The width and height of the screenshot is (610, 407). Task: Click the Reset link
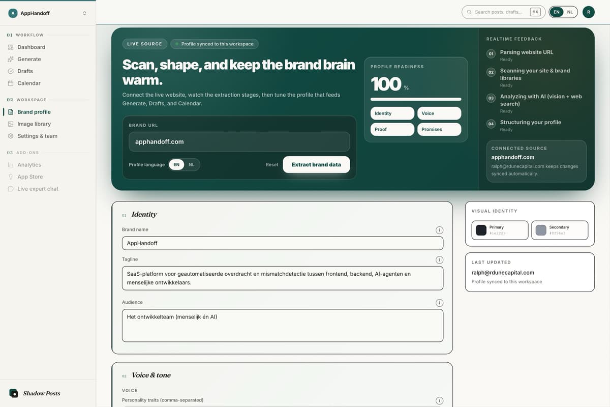click(272, 164)
